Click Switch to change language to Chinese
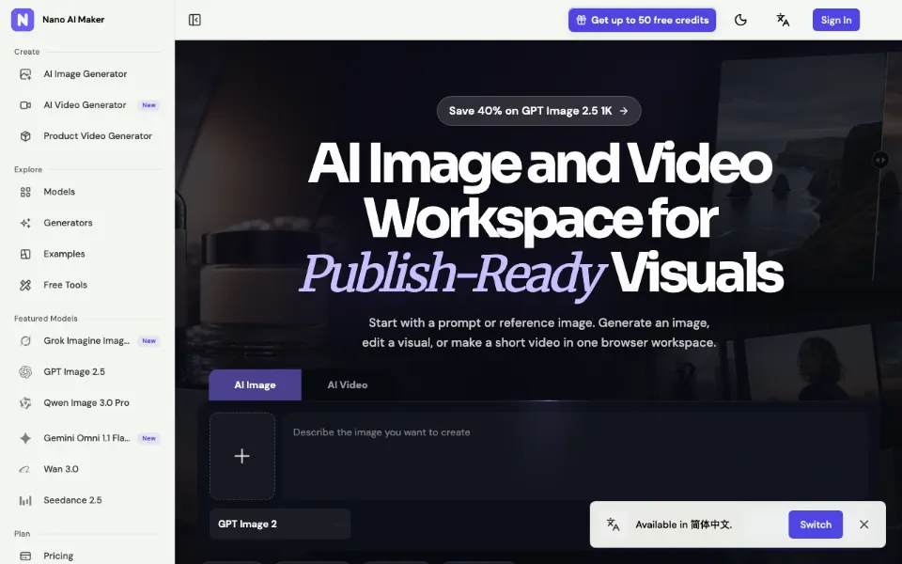The width and height of the screenshot is (902, 564). pos(816,525)
